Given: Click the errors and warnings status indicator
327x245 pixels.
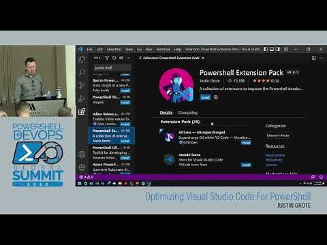Looking at the screenshot, I should pos(86,177).
